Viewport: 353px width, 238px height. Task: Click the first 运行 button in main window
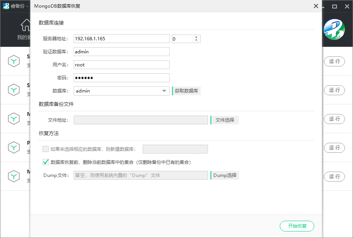334,61
